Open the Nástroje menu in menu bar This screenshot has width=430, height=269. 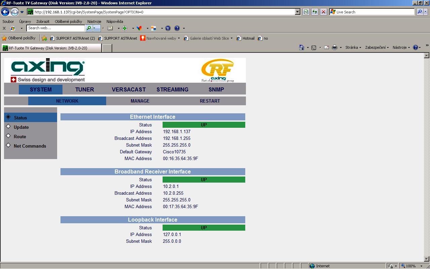(x=94, y=22)
